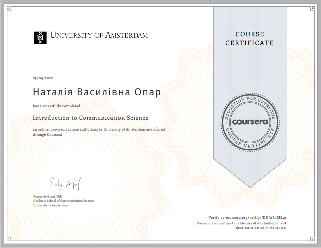Click the University of Amsterdam crest logo

click(x=40, y=38)
